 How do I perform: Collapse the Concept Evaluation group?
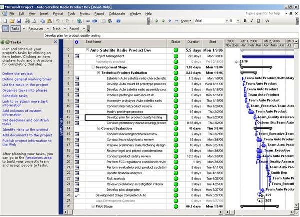pos(99,128)
